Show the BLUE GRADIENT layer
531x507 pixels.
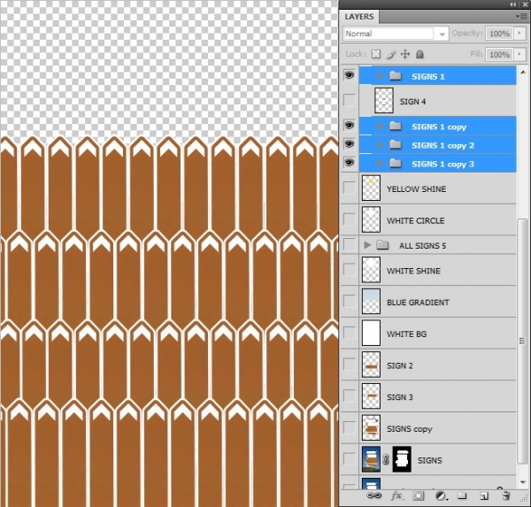(350, 301)
